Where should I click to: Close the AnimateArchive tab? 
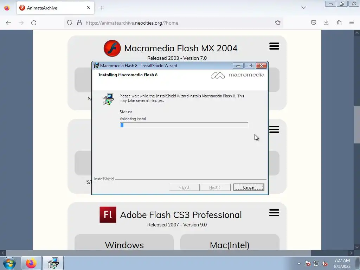coord(89,8)
